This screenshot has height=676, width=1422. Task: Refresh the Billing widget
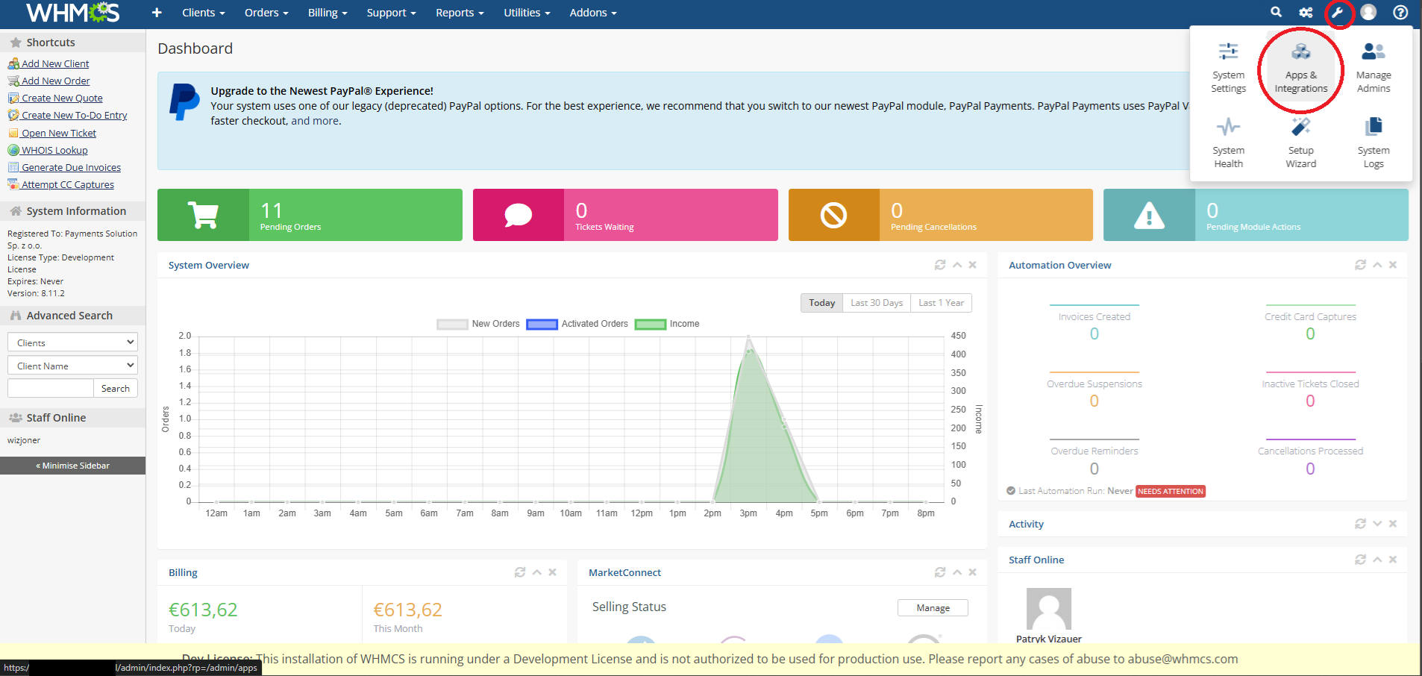[x=520, y=572]
